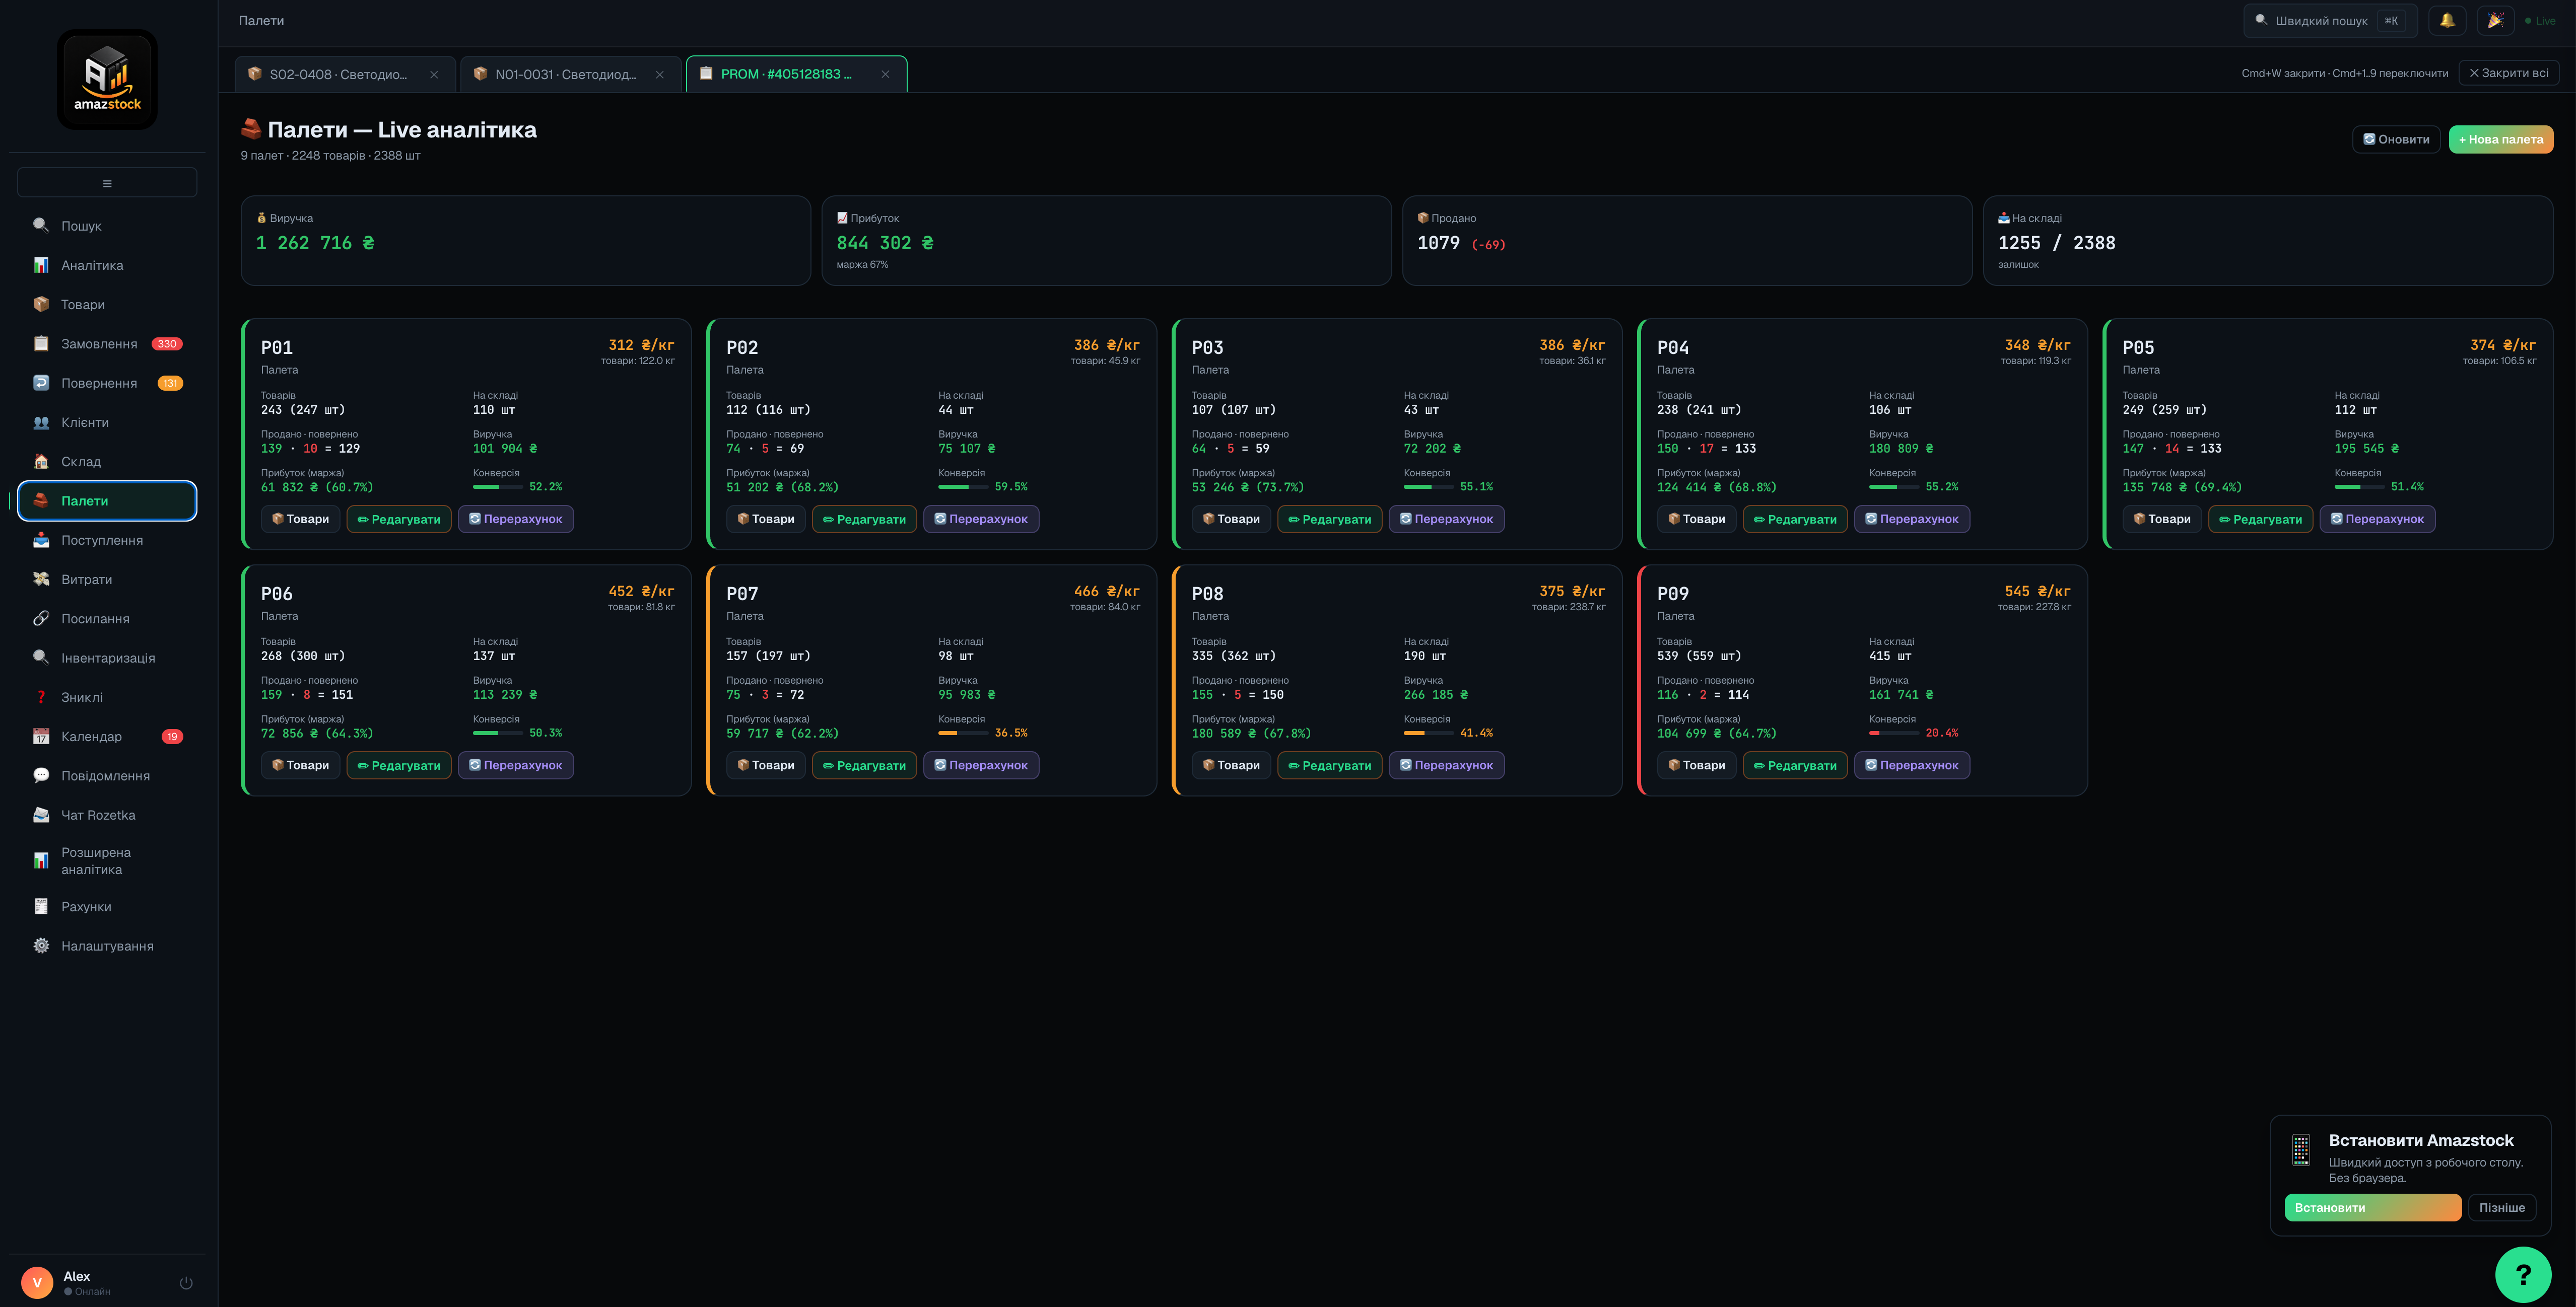Open the green help question button
The image size is (2576, 1307).
2523,1275
